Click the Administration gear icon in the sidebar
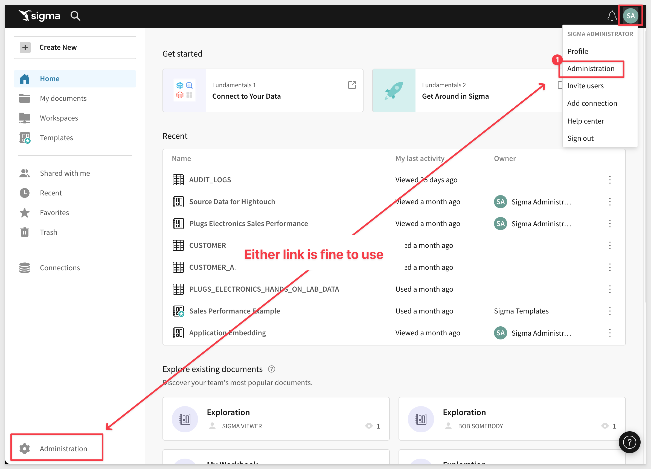The height and width of the screenshot is (469, 651). point(25,449)
